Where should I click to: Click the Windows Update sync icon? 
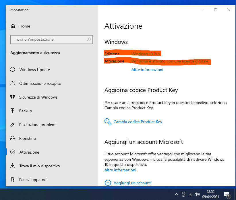point(13,69)
